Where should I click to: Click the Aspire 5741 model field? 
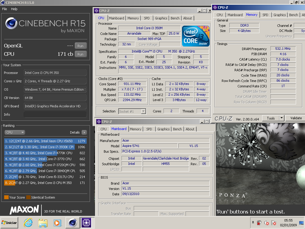(150, 146)
